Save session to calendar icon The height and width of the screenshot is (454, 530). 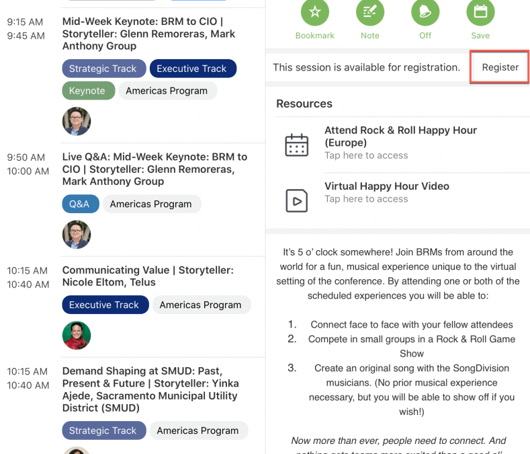(x=480, y=12)
